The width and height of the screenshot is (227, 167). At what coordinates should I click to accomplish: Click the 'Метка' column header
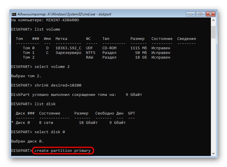click(61, 39)
